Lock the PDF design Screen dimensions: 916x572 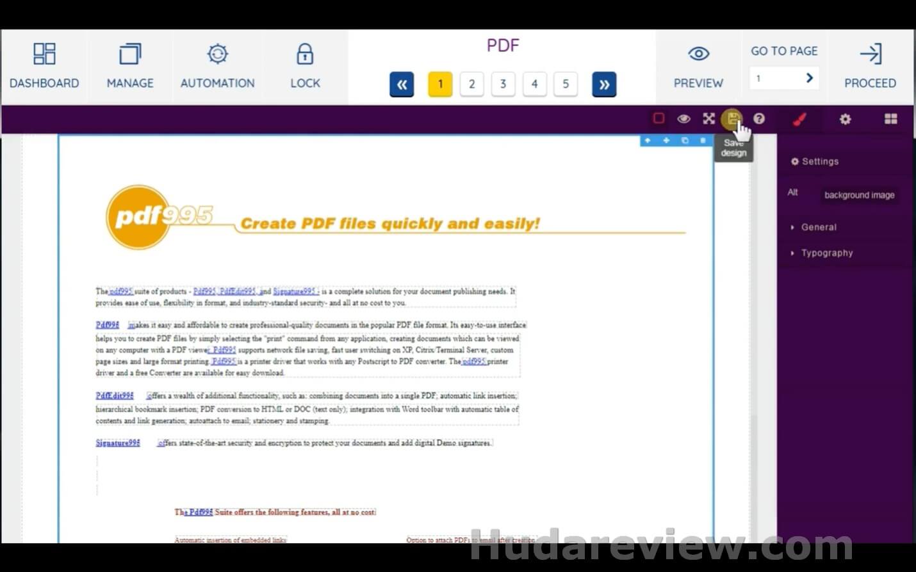pyautogui.click(x=305, y=67)
